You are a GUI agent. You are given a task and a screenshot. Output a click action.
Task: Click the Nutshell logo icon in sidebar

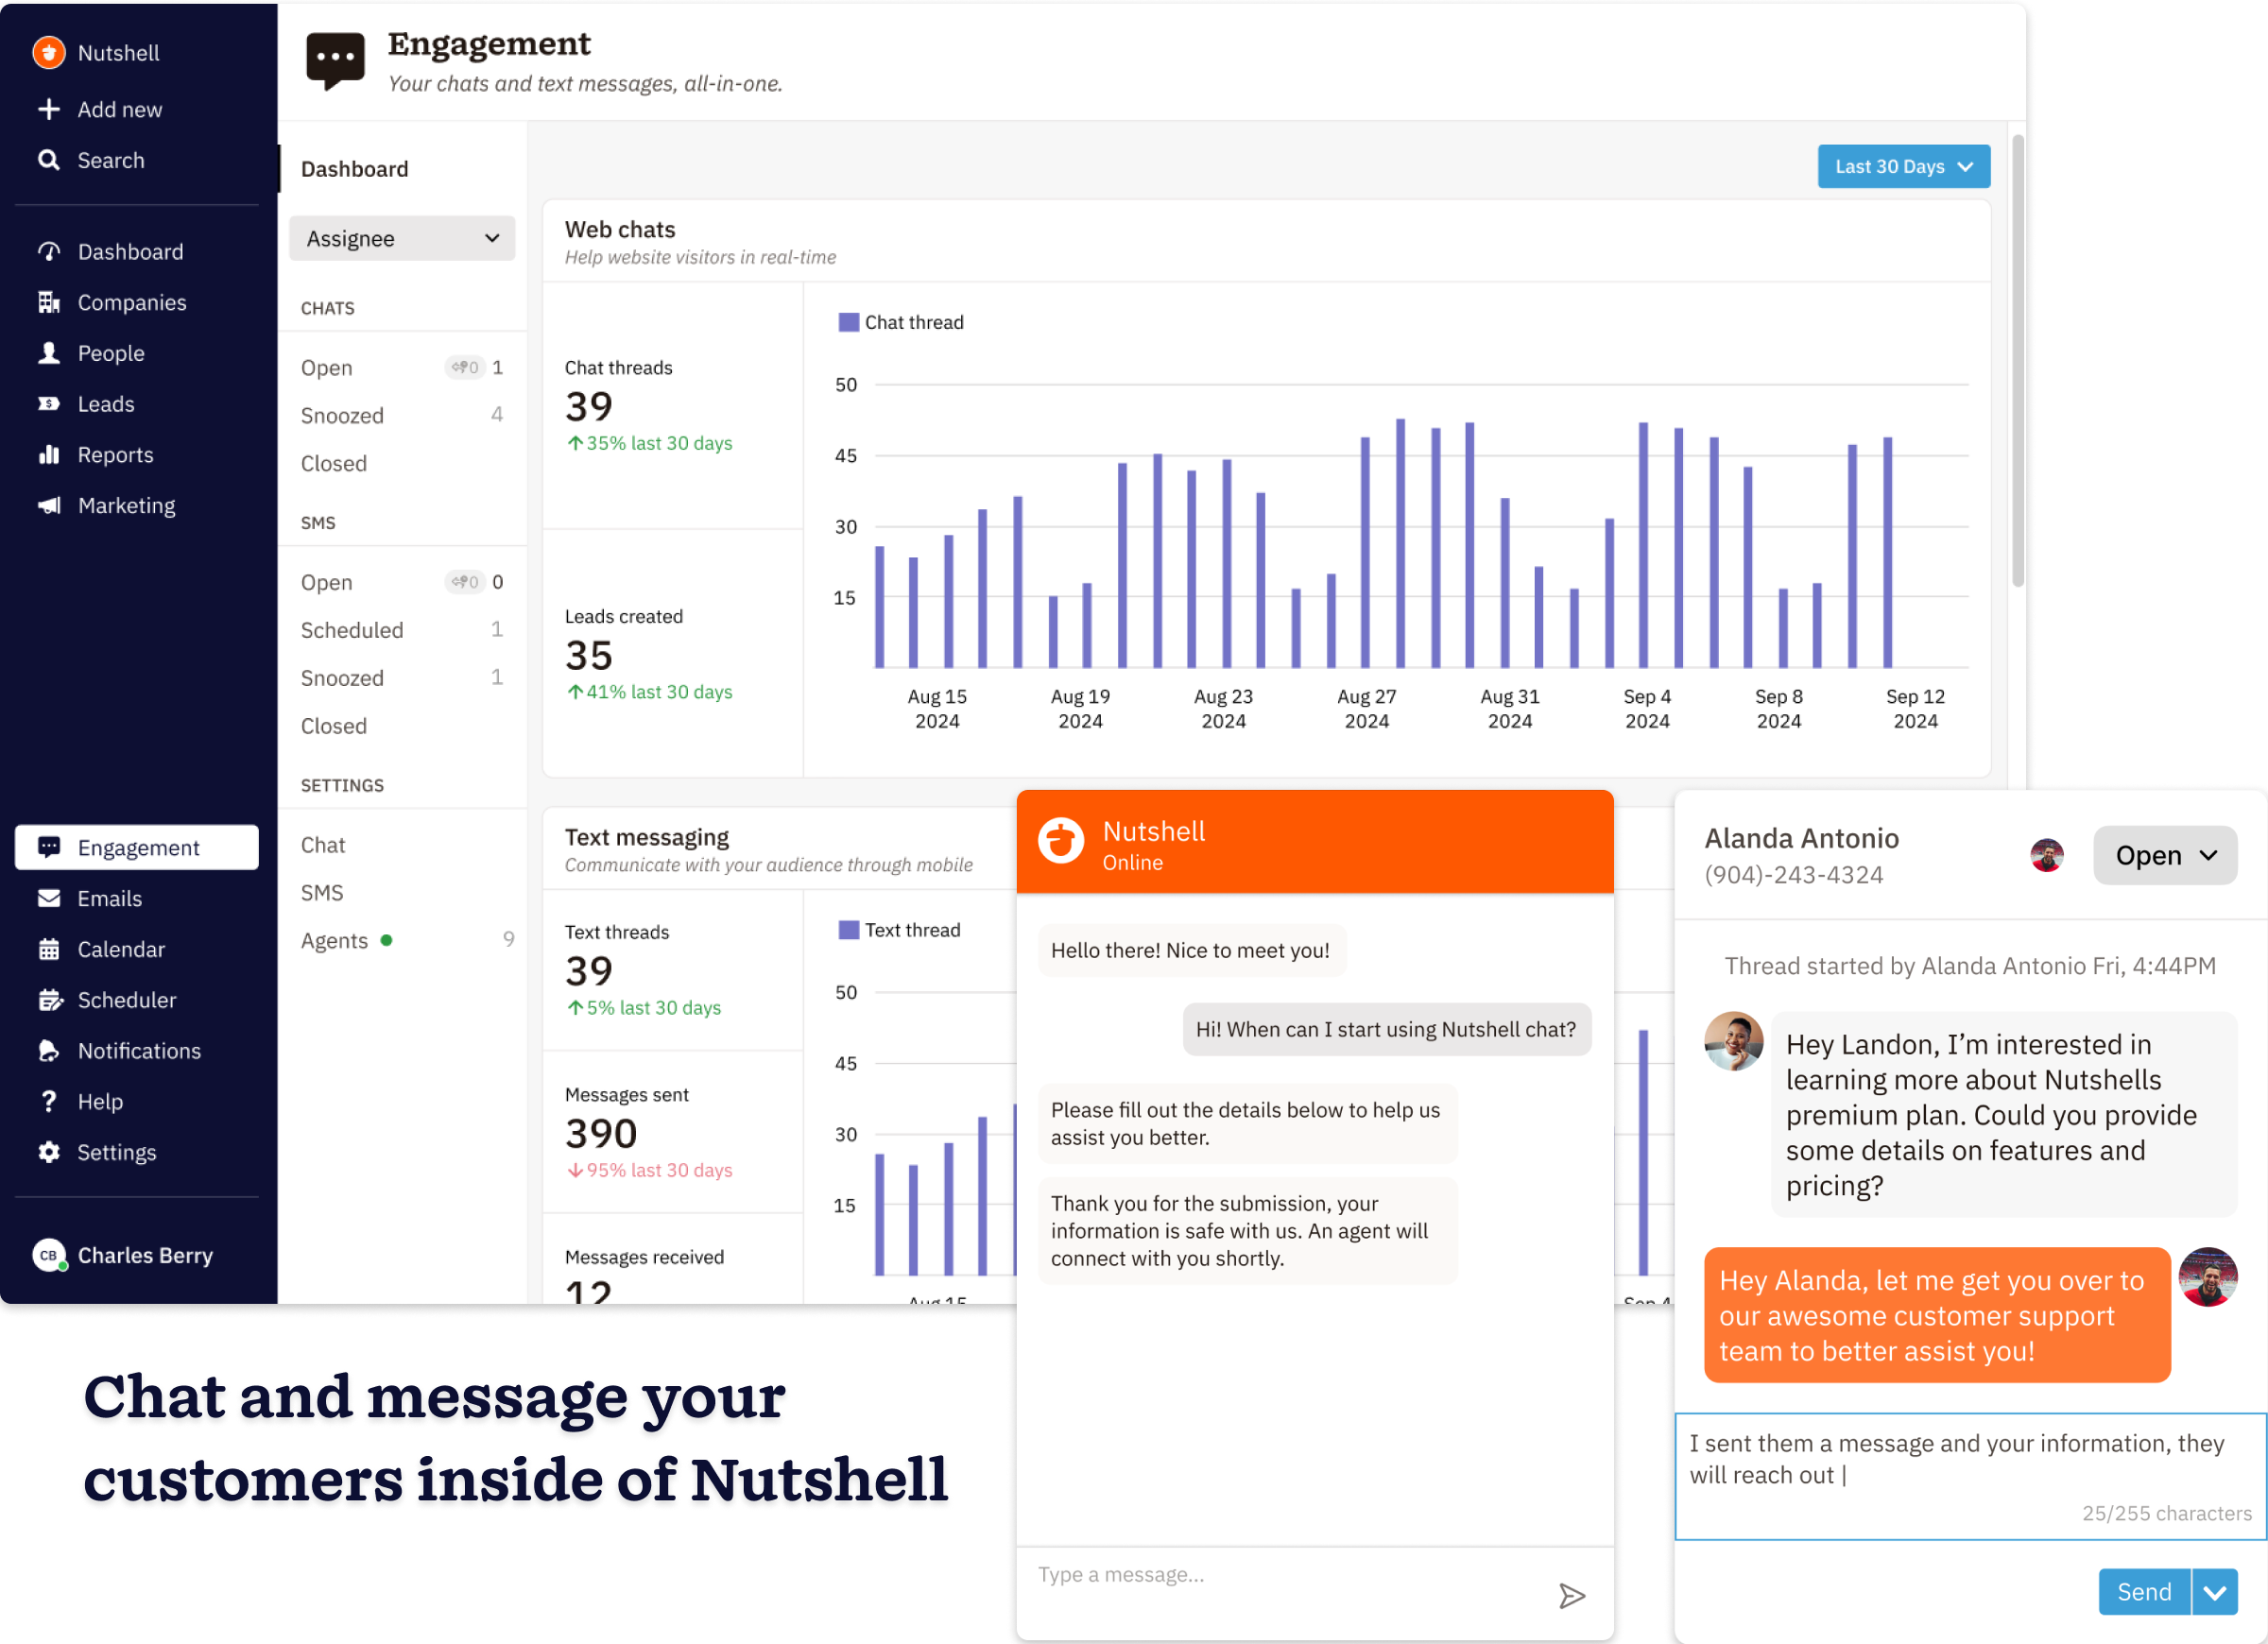click(48, 52)
